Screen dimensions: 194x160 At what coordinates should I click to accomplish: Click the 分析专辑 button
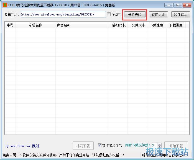135,15
